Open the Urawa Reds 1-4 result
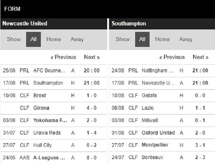Screen dimensions: 215x164 (54, 133)
